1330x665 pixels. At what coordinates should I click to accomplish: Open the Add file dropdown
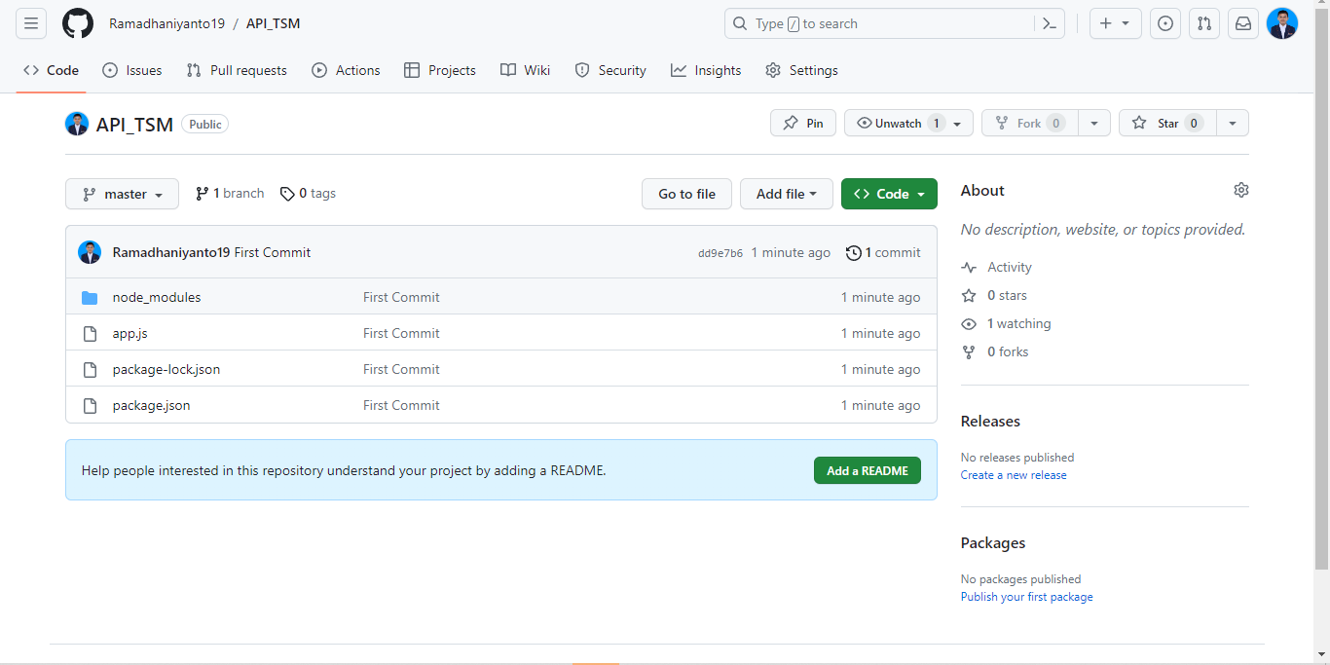click(x=786, y=194)
